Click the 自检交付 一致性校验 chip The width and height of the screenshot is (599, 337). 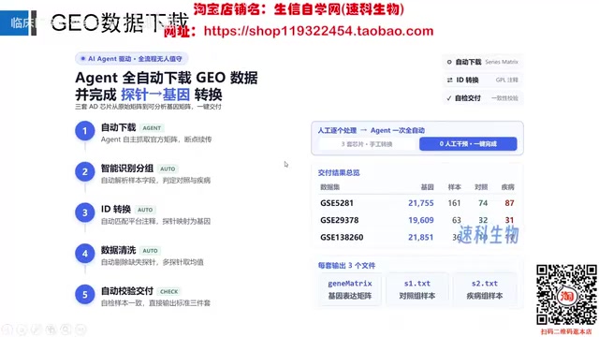coord(483,98)
